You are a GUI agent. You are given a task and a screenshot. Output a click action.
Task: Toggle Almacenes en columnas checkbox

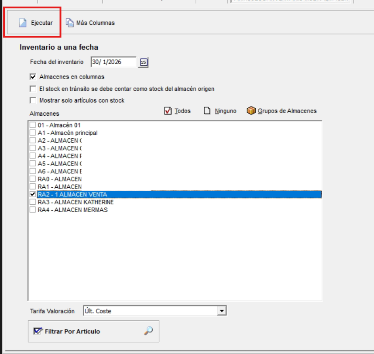click(33, 77)
